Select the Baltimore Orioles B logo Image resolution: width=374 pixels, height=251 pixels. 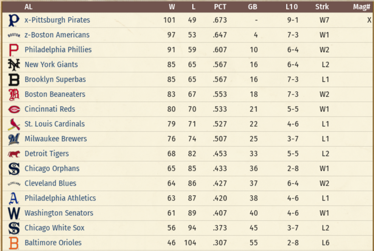coord(14,243)
